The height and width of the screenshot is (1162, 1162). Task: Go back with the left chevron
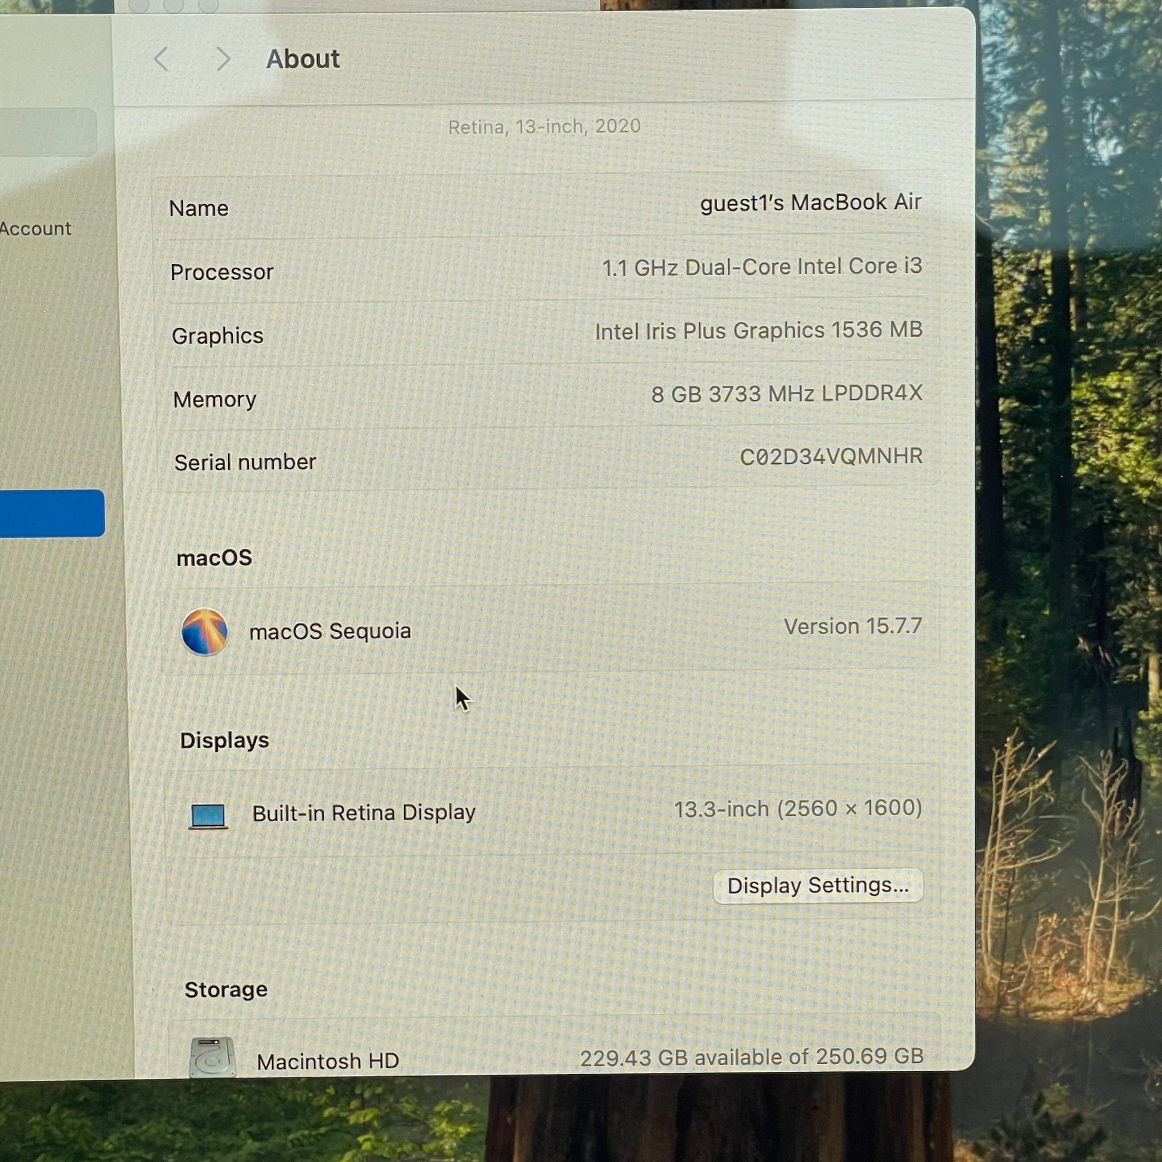[161, 59]
